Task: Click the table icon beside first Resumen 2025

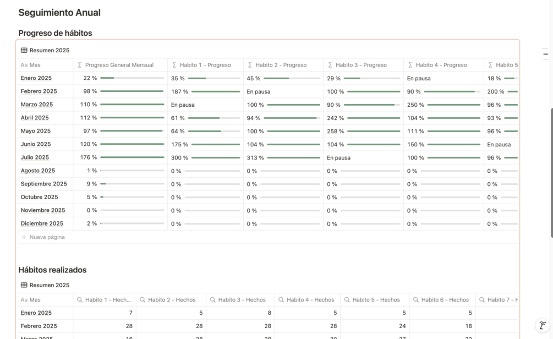Action: click(x=24, y=50)
